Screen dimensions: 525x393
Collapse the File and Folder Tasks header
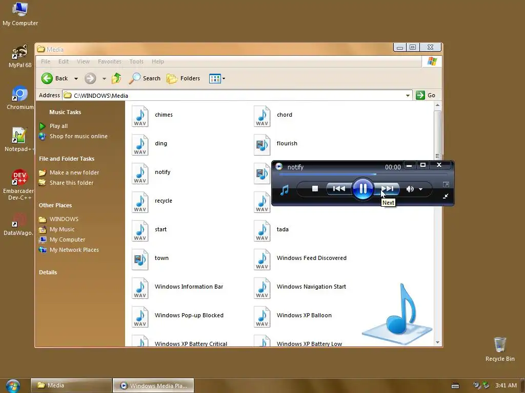[x=66, y=159]
